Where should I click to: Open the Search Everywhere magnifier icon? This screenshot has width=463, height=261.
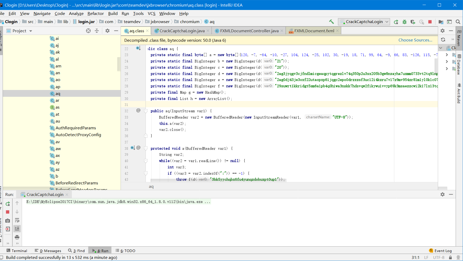[458, 22]
